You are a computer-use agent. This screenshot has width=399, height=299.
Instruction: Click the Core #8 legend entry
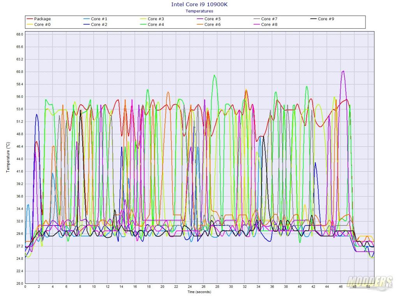point(265,25)
